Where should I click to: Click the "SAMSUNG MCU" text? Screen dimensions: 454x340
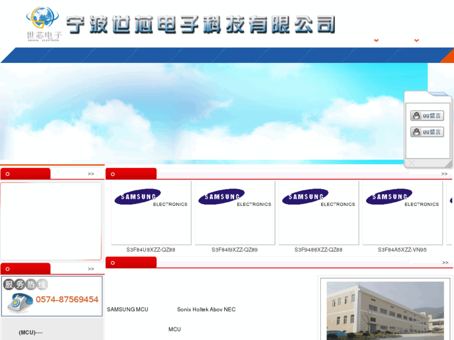(x=127, y=309)
